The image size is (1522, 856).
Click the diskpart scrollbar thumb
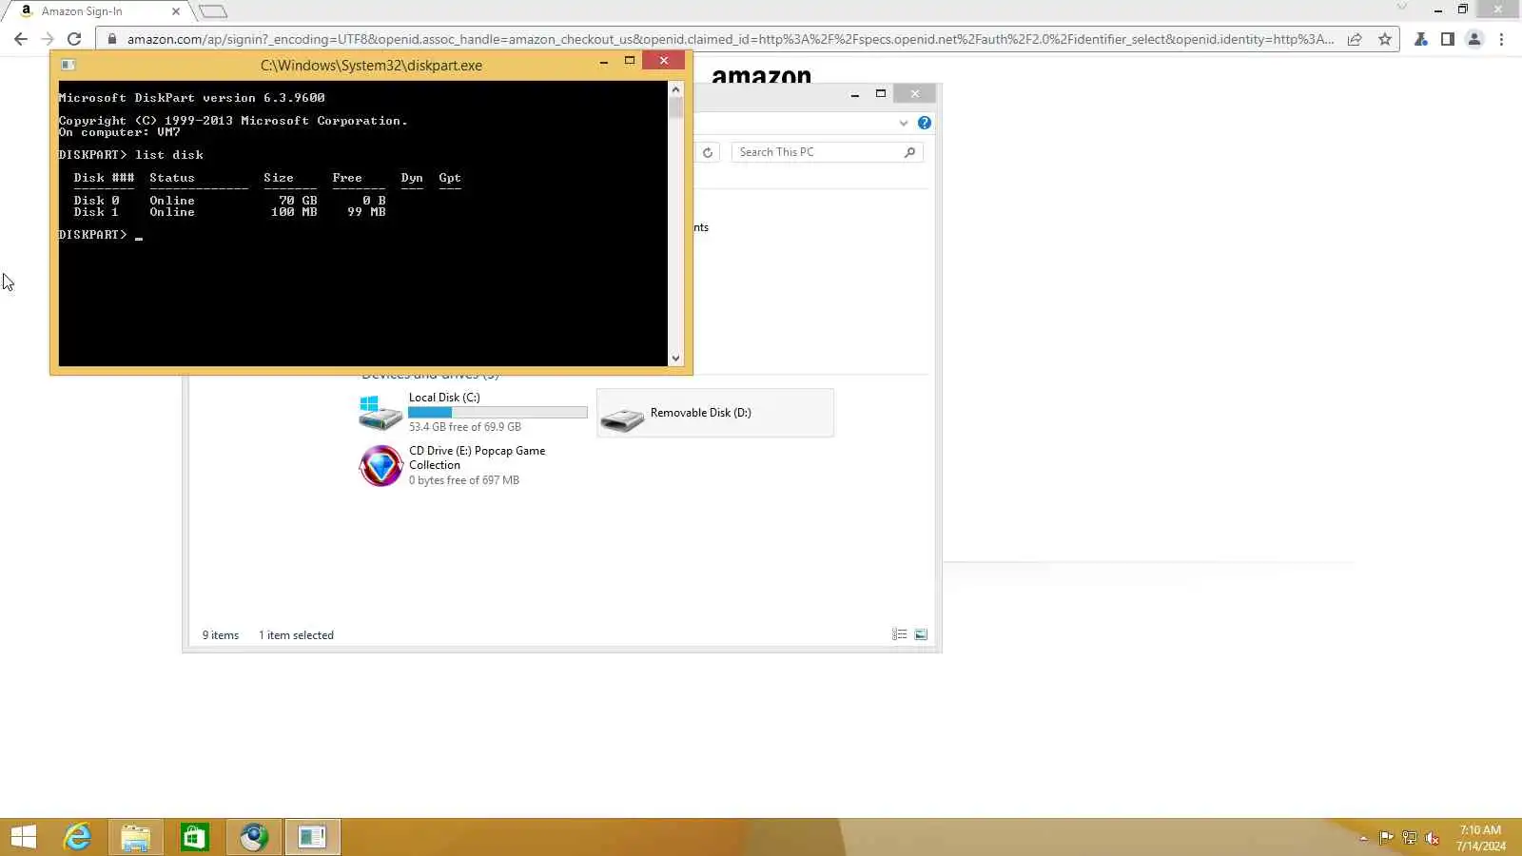tap(675, 107)
